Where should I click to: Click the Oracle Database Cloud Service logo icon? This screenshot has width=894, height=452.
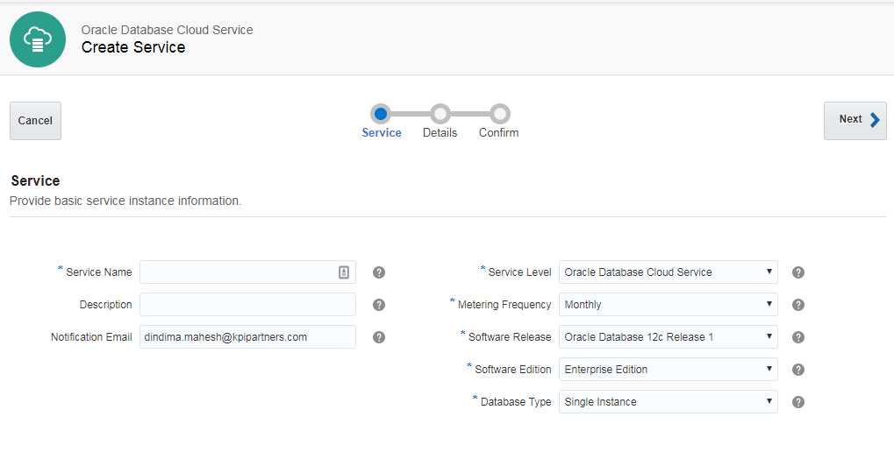[38, 39]
